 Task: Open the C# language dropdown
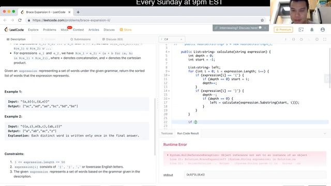coord(172,39)
